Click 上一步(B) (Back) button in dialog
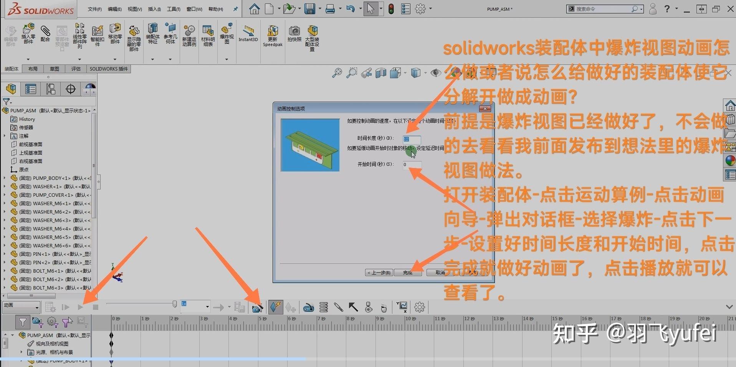The height and width of the screenshot is (367, 736). click(x=379, y=273)
